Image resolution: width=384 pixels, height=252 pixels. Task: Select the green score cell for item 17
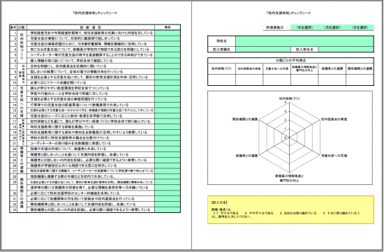(x=168, y=121)
